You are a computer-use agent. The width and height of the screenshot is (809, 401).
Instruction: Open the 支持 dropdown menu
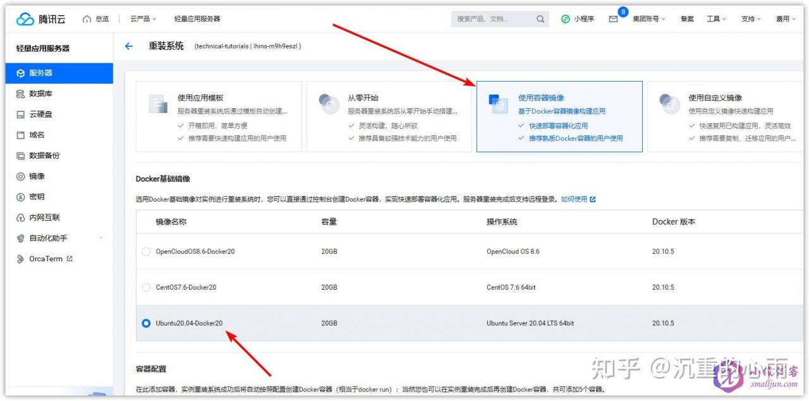[751, 19]
